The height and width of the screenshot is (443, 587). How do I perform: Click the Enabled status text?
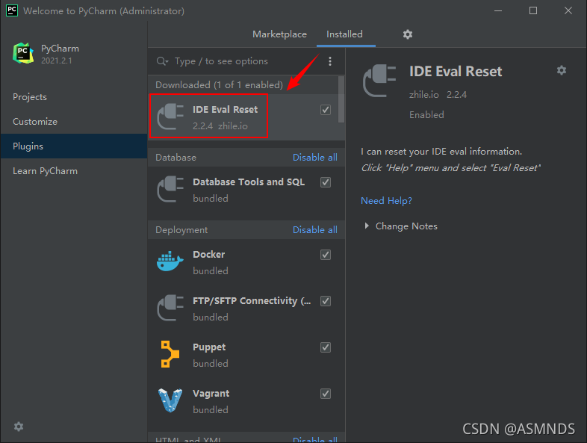click(x=426, y=115)
